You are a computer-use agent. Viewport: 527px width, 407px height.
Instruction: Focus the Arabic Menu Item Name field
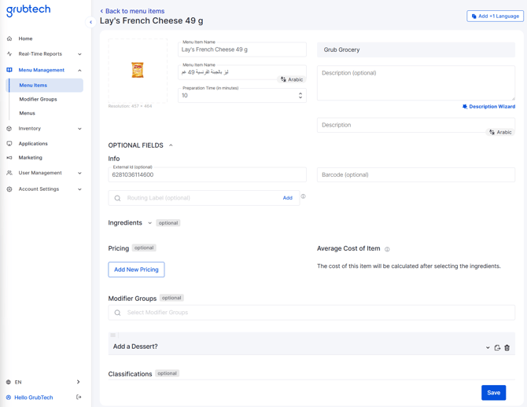click(x=242, y=72)
